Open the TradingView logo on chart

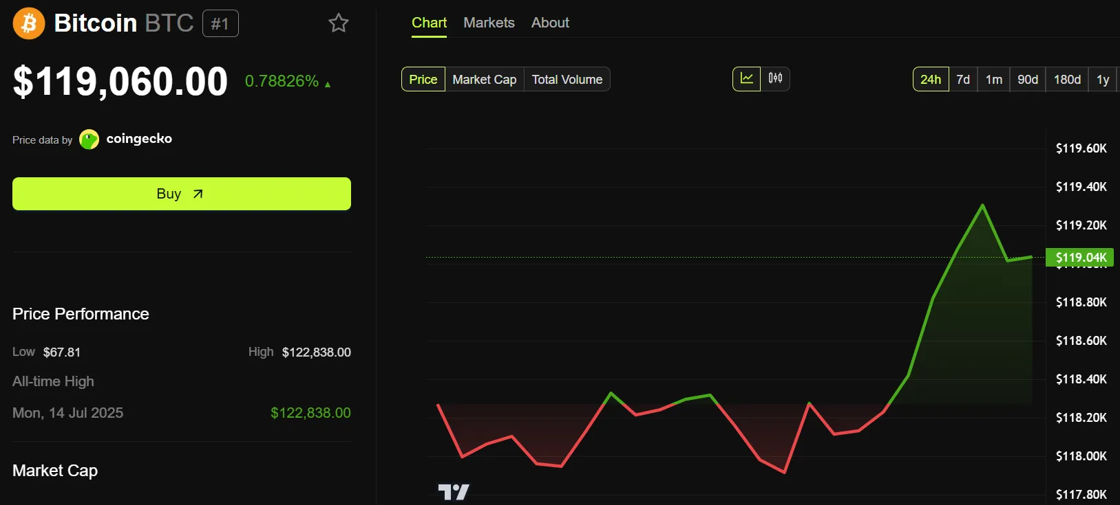click(454, 492)
